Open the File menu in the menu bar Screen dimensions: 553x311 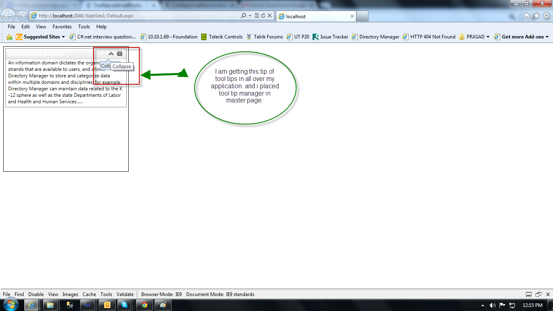(x=11, y=27)
